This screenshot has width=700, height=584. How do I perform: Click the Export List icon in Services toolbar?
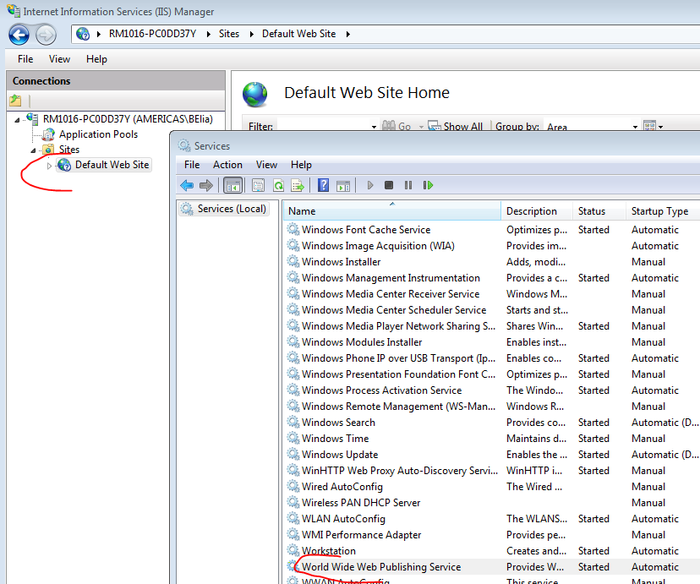(298, 185)
